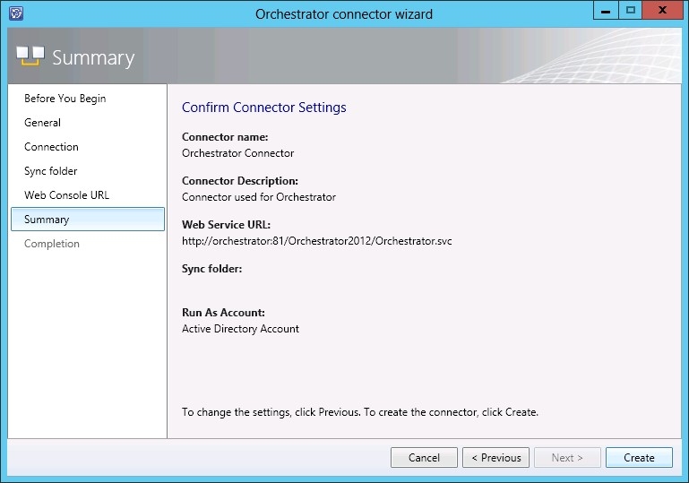Click the Connector name label
Image resolution: width=689 pixels, height=483 pixels.
coord(225,137)
